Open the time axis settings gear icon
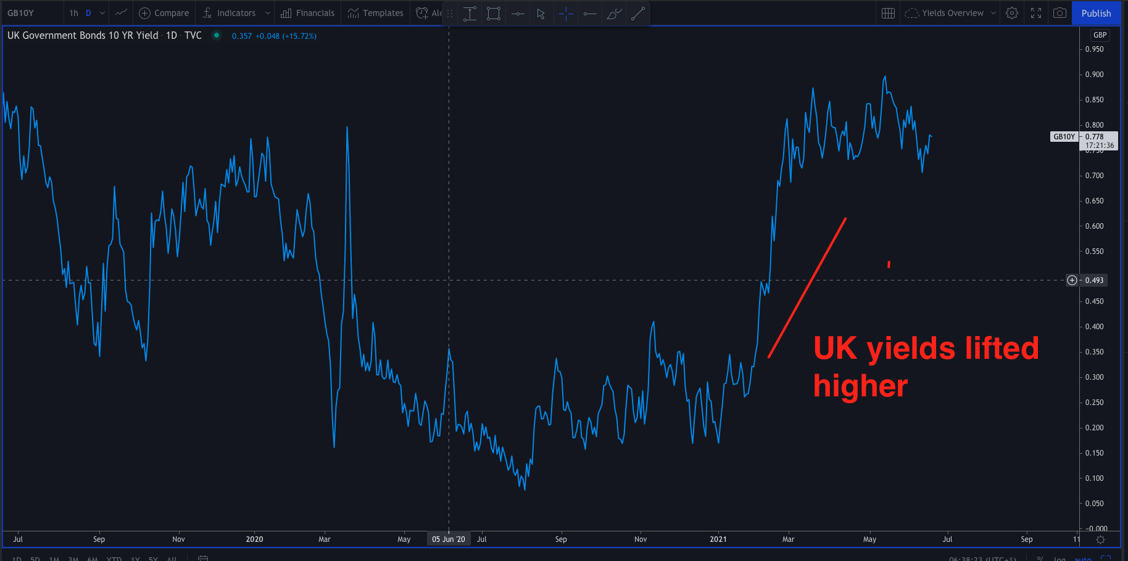 (1100, 539)
